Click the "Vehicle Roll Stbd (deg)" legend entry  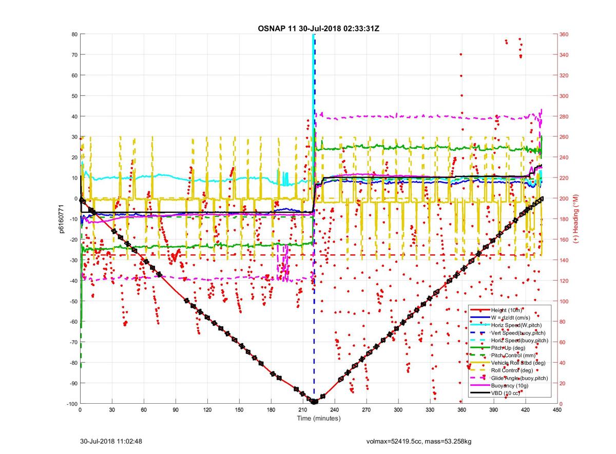519,363
